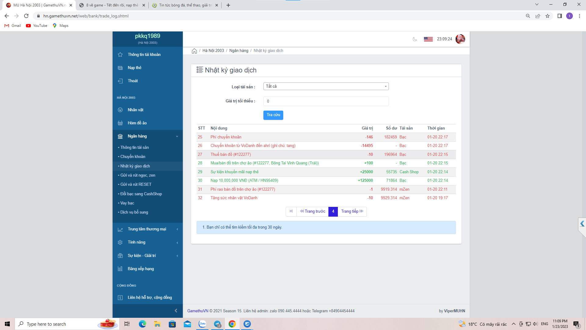Open Bảng xếp hạng ranking item
586x330 pixels.
pyautogui.click(x=140, y=269)
